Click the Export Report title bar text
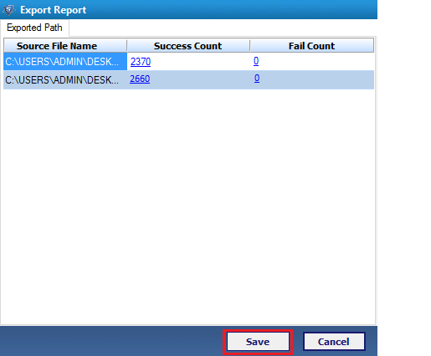Screen dimensions: 431x356 coord(54,10)
